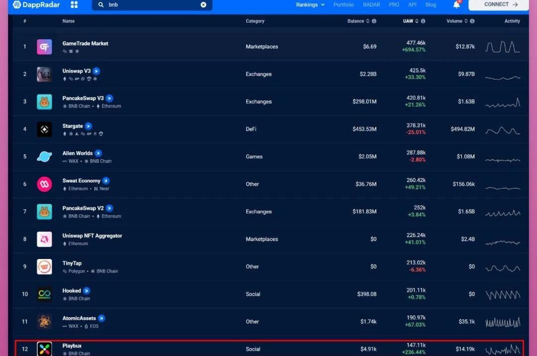This screenshot has height=356, width=537.
Task: Click the Balance info icon
Action: click(x=374, y=21)
